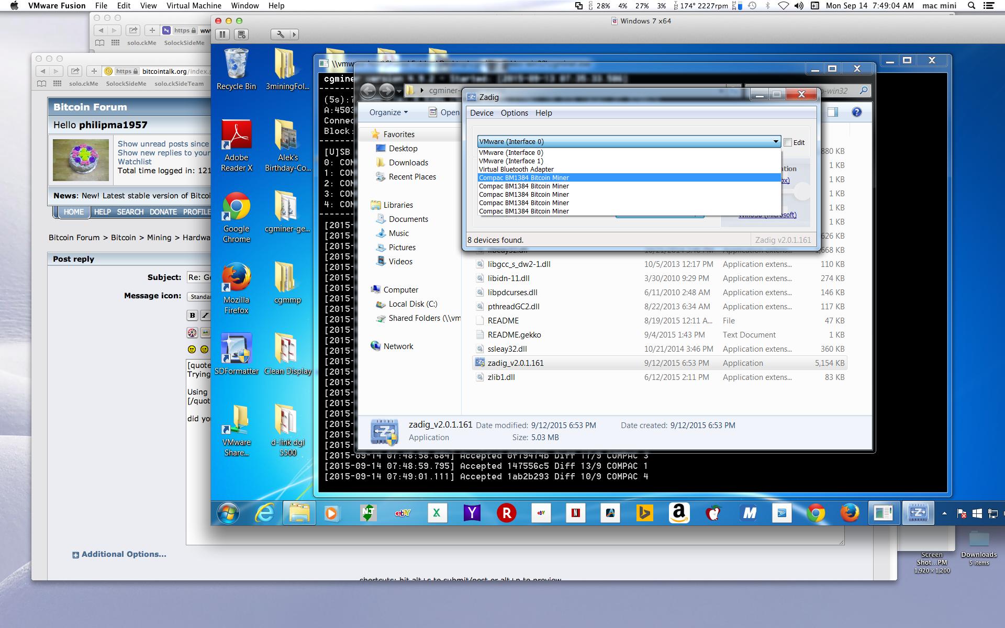Select Network in Explorer sidebar
The height and width of the screenshot is (628, 1005).
click(398, 346)
